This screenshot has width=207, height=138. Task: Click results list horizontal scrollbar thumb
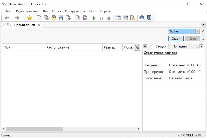pyautogui.click(x=34, y=129)
